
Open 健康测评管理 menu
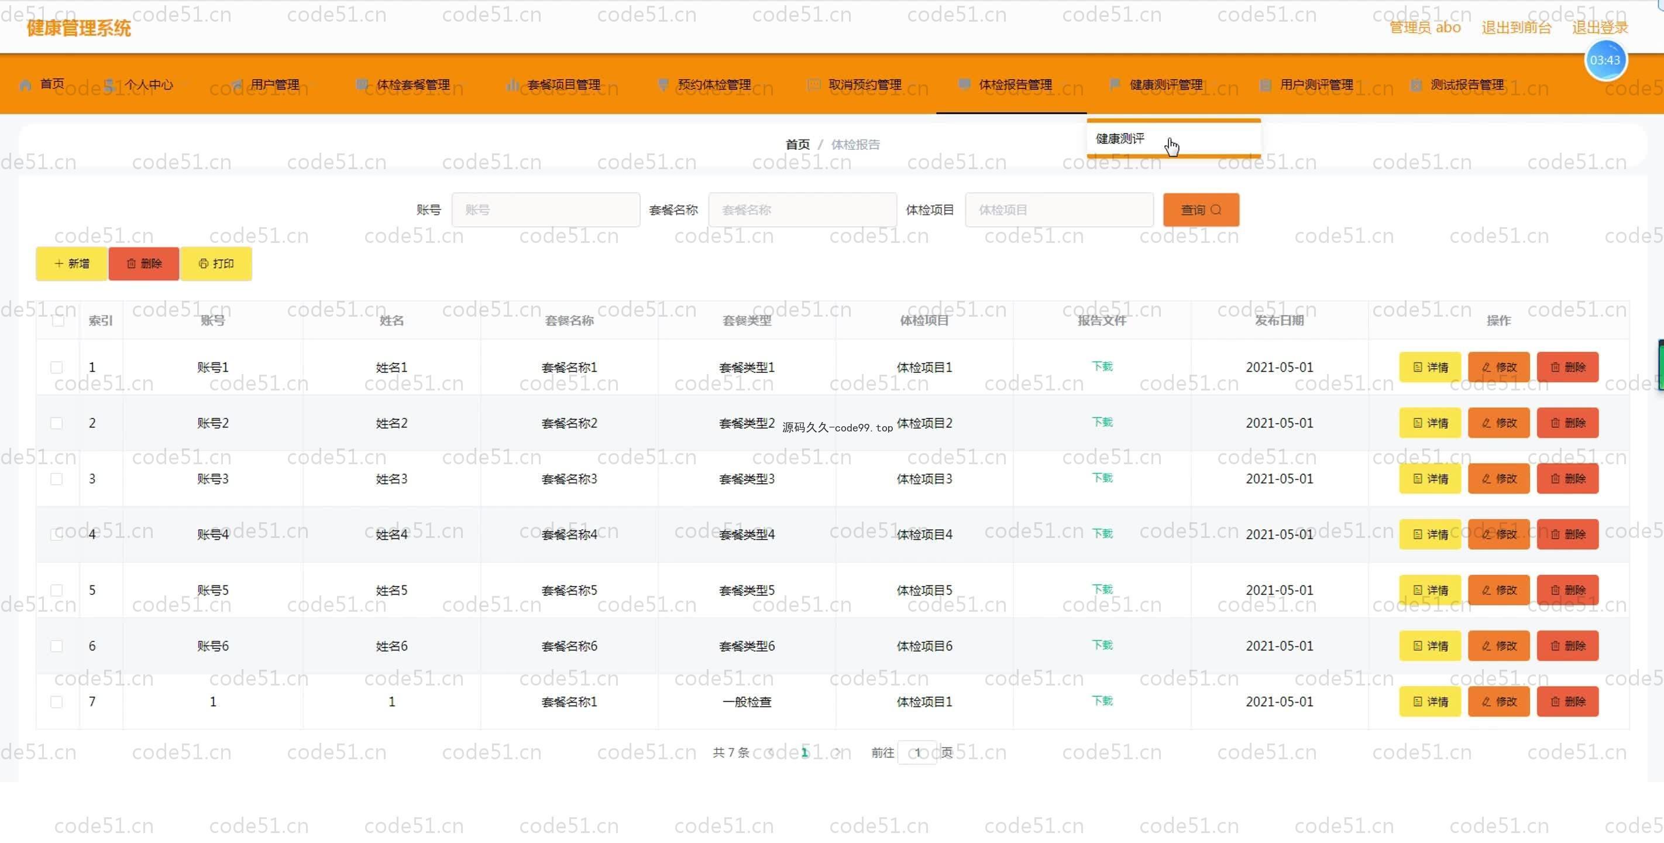[1156, 84]
